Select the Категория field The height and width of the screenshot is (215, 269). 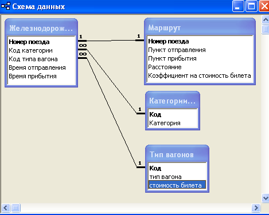click(x=173, y=123)
